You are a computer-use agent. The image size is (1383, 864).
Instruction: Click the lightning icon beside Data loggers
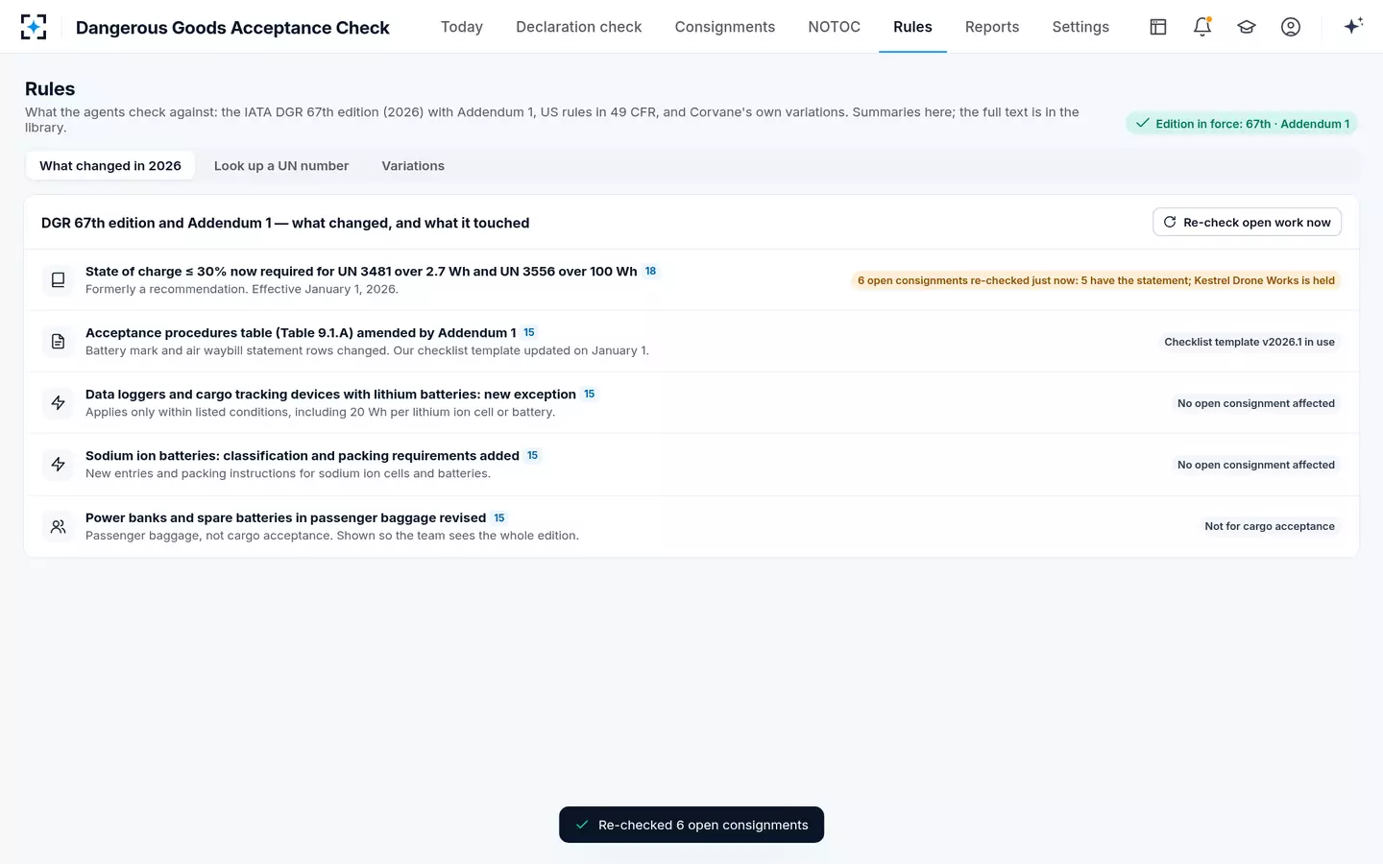[x=58, y=402]
